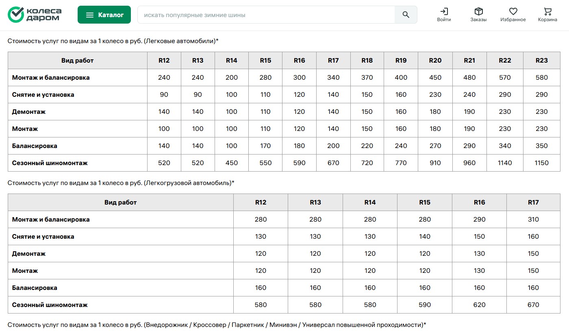The image size is (569, 331).
Task: Click Балансировка row label in light-truck table
Action: pyautogui.click(x=35, y=288)
